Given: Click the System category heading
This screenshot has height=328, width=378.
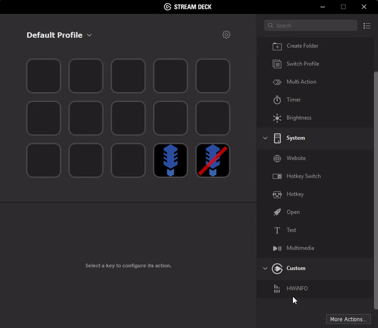Looking at the screenshot, I should tap(295, 138).
